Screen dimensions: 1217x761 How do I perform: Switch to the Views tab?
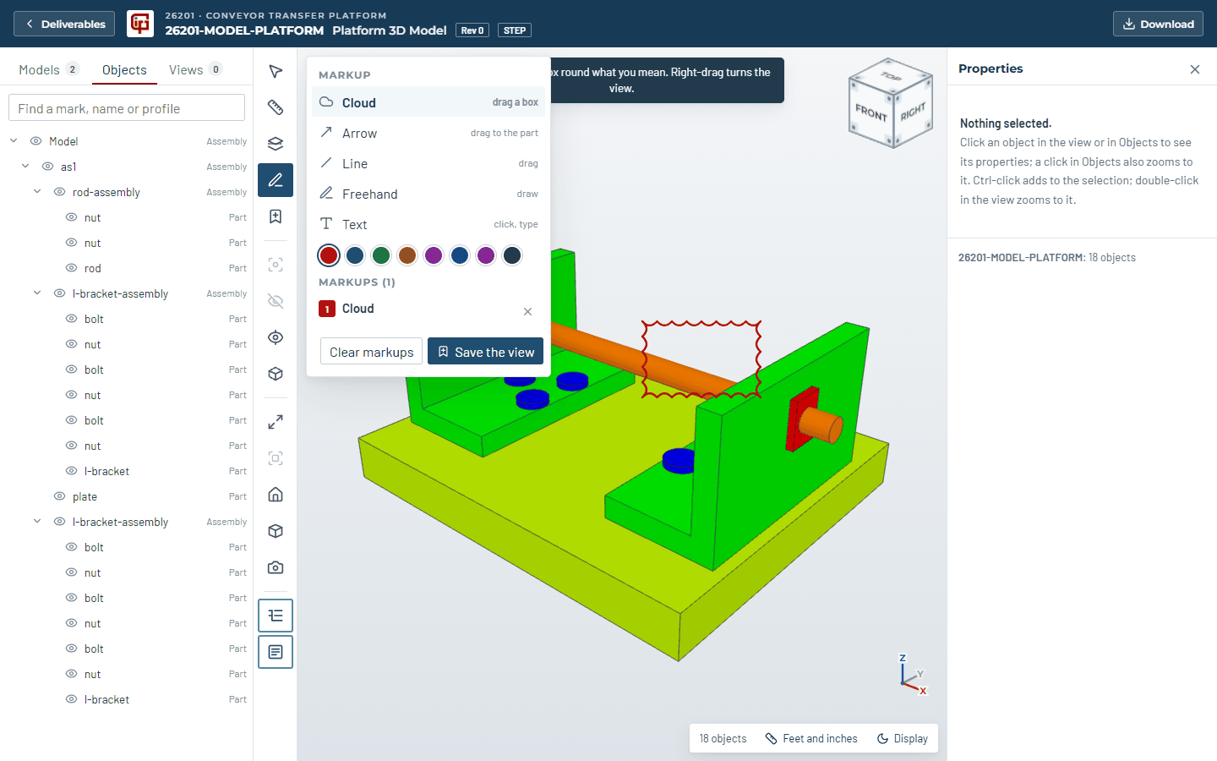click(x=195, y=69)
